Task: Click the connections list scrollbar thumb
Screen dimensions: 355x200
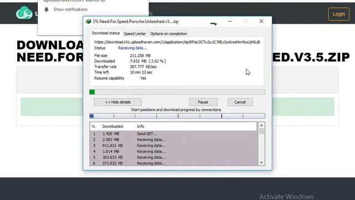Action: (x=261, y=131)
